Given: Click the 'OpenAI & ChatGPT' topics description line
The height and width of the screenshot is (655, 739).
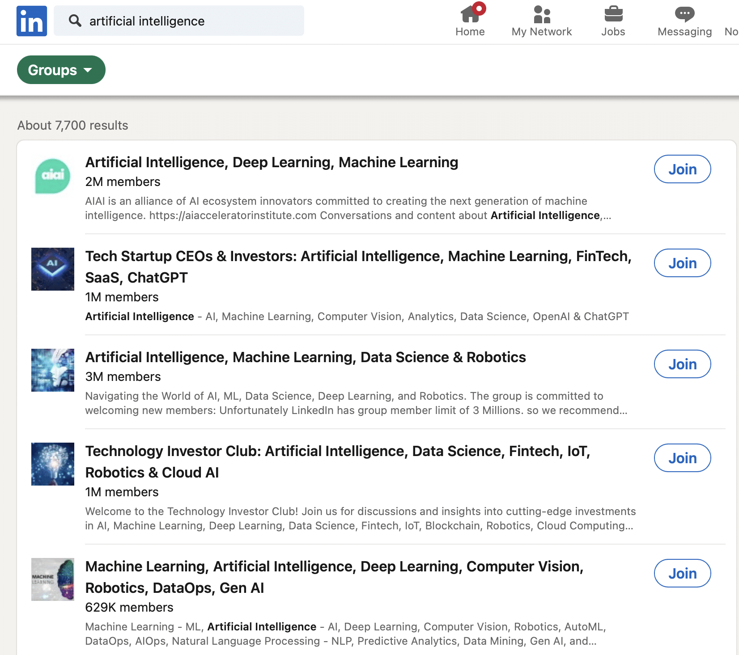Looking at the screenshot, I should coord(357,317).
